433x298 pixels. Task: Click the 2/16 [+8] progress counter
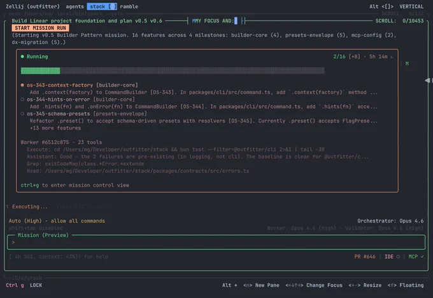click(x=346, y=57)
